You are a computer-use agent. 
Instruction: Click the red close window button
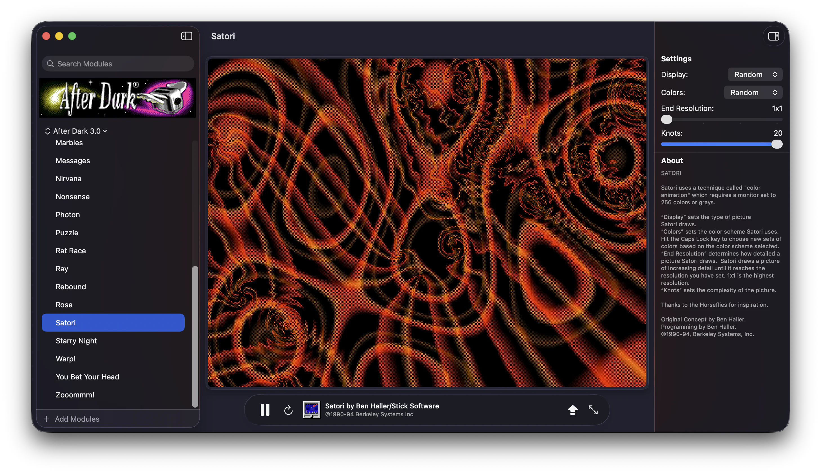46,36
